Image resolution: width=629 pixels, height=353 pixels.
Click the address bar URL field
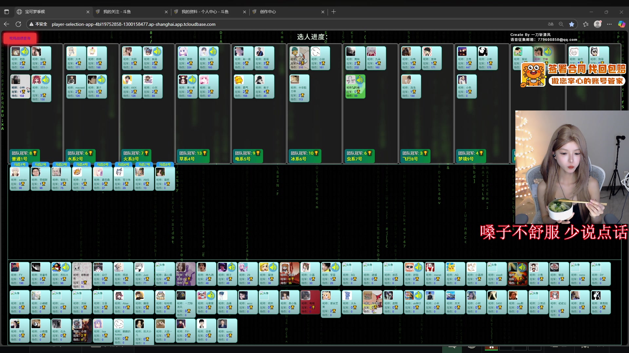134,24
